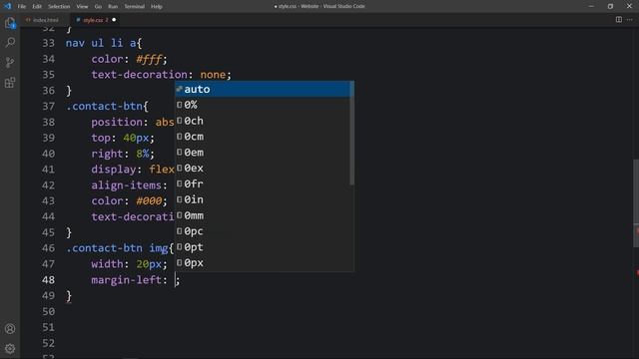Click line number 37 in gutter
Image resolution: width=639 pixels, height=359 pixels.
coord(48,107)
